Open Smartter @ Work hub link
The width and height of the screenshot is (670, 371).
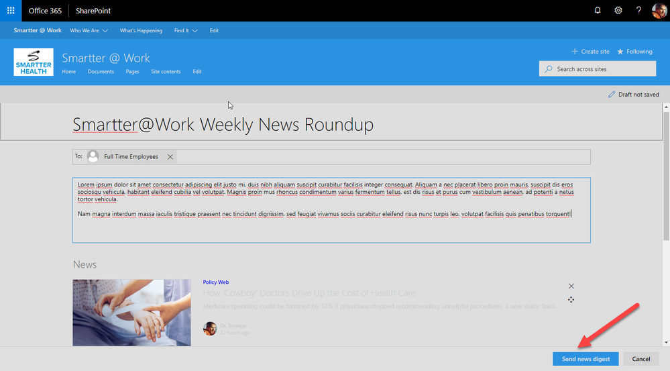tap(38, 30)
